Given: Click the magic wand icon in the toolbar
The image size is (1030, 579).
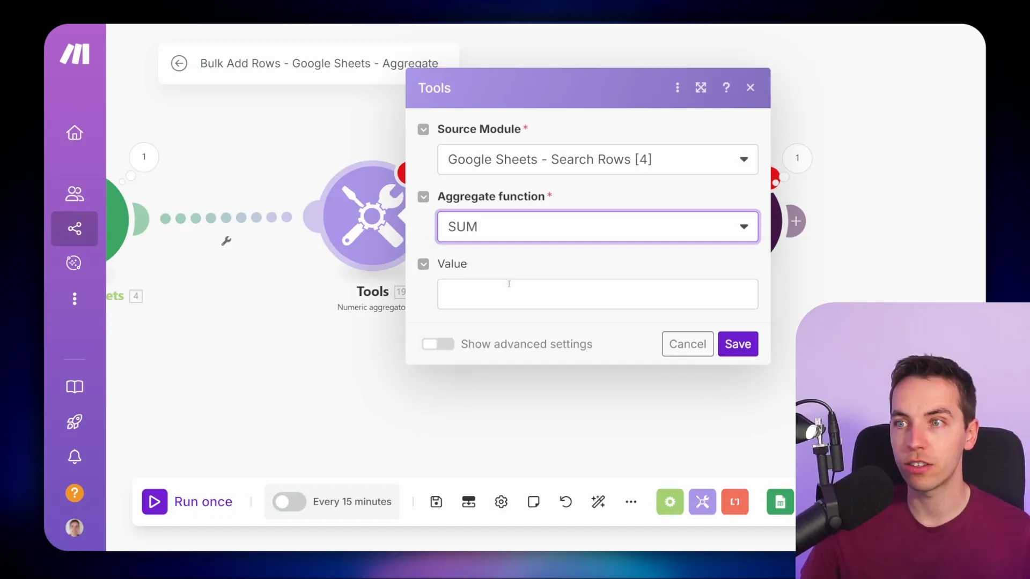Looking at the screenshot, I should tap(598, 502).
